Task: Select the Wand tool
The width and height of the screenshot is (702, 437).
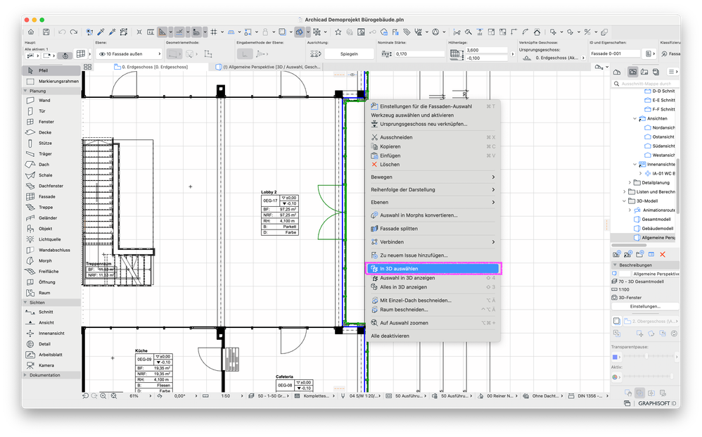Action: pyautogui.click(x=44, y=101)
